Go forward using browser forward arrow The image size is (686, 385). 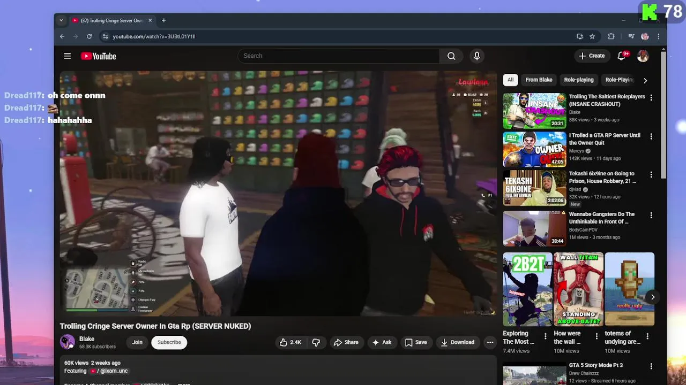point(76,36)
